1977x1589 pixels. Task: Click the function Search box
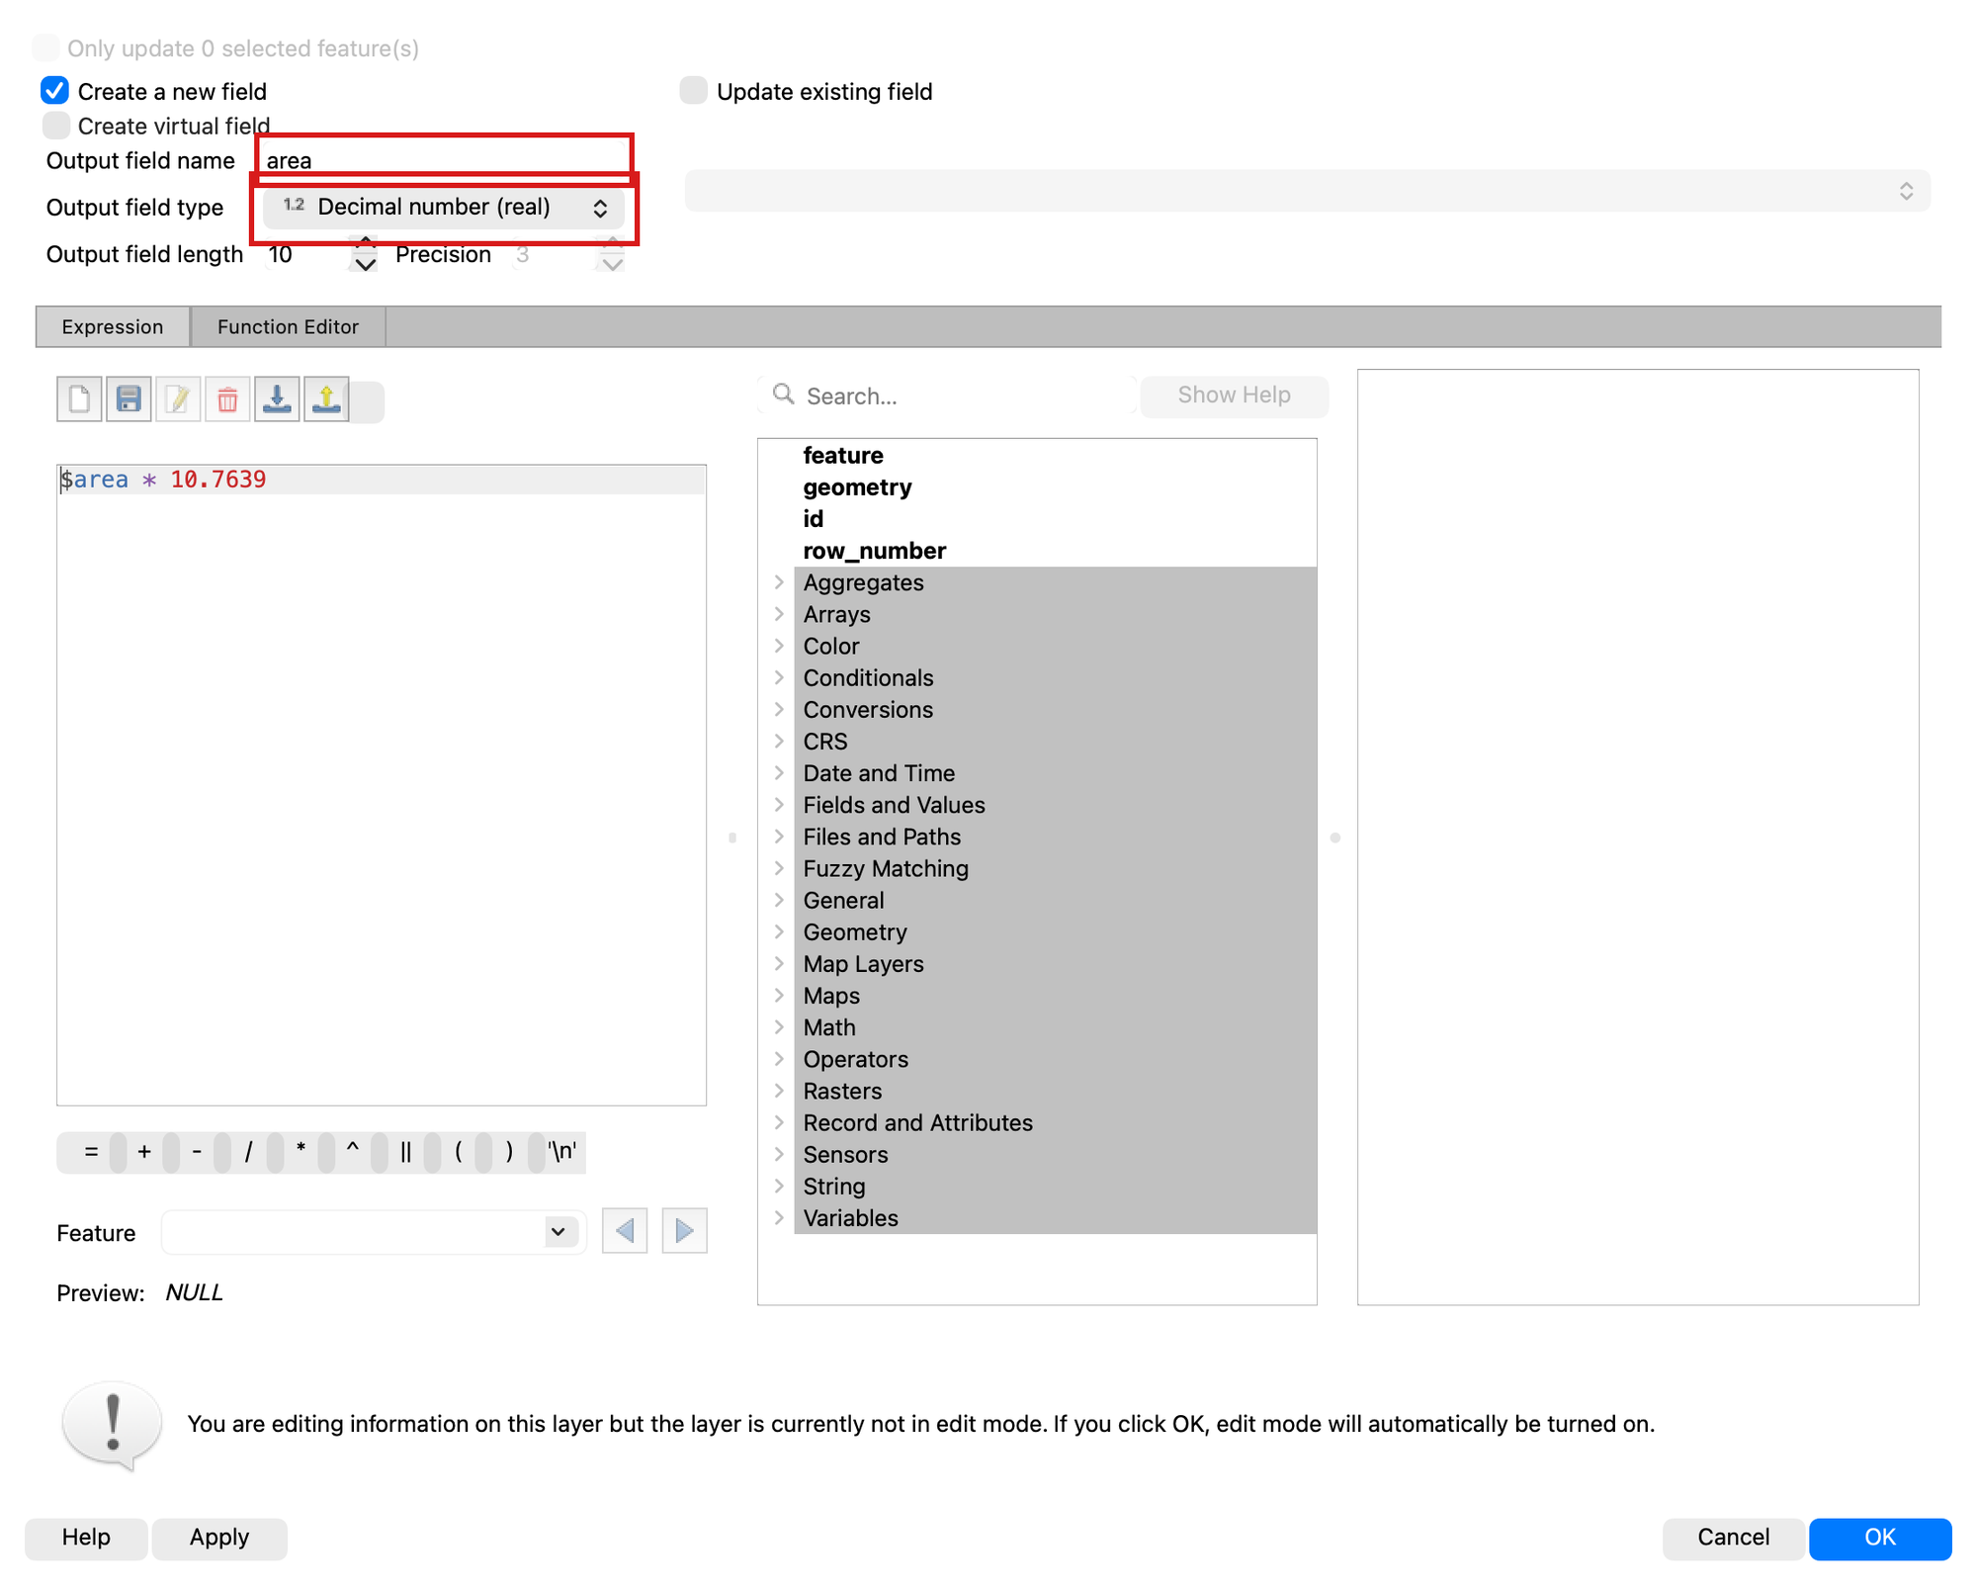point(948,396)
